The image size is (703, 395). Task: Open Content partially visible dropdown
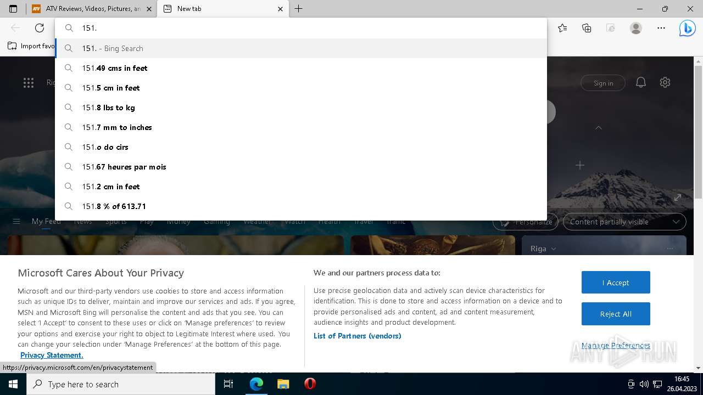(624, 222)
